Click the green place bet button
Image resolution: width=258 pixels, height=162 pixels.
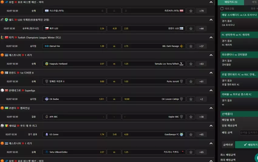(247, 145)
